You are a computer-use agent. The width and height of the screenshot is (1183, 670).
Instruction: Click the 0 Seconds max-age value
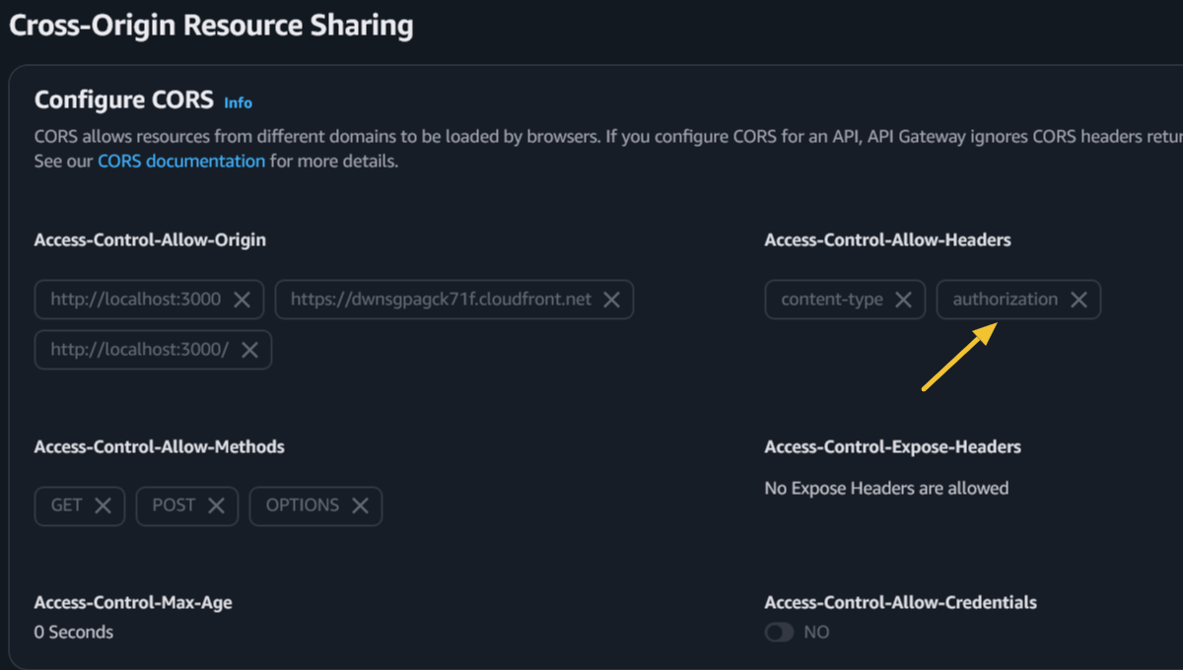coord(74,633)
